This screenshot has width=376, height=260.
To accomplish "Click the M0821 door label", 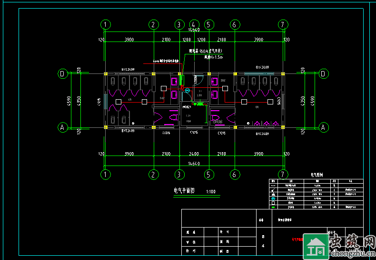I will (x=187, y=108).
